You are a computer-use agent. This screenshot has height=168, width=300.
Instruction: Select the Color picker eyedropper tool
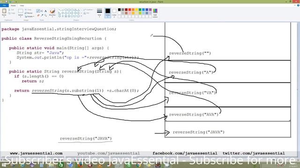[42, 15]
